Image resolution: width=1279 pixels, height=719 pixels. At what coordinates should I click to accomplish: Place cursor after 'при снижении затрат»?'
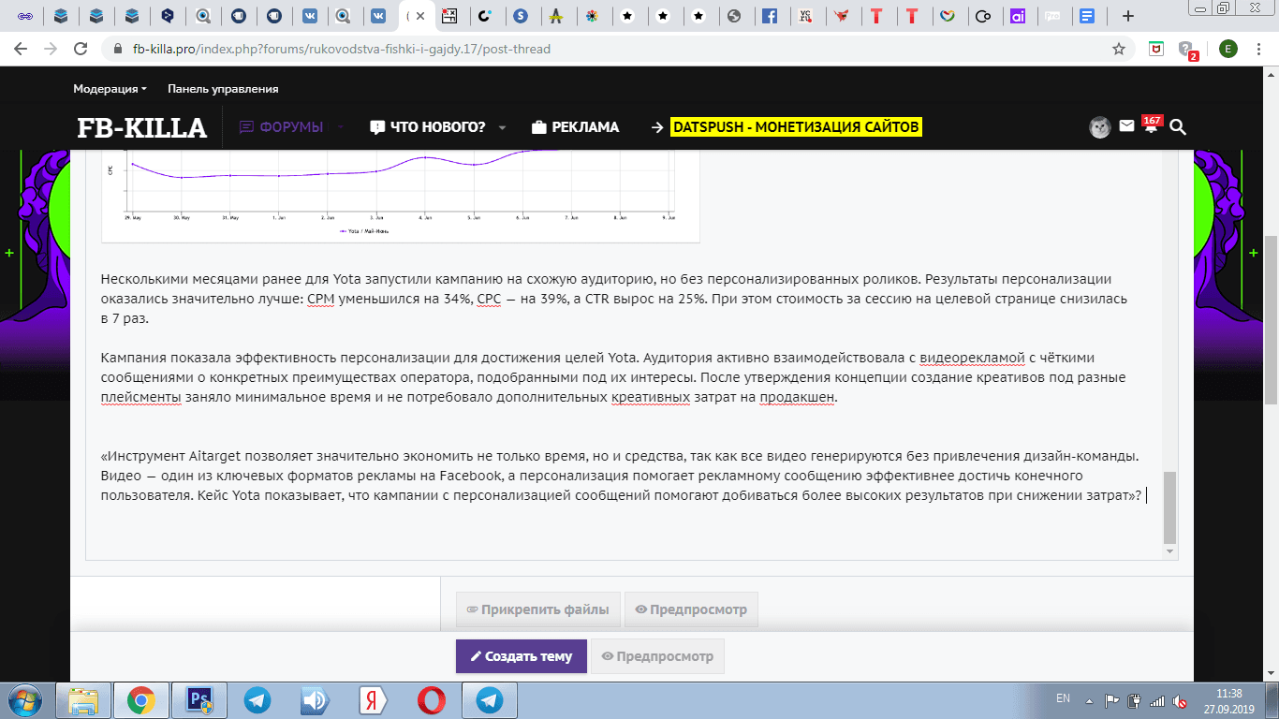coord(1144,496)
